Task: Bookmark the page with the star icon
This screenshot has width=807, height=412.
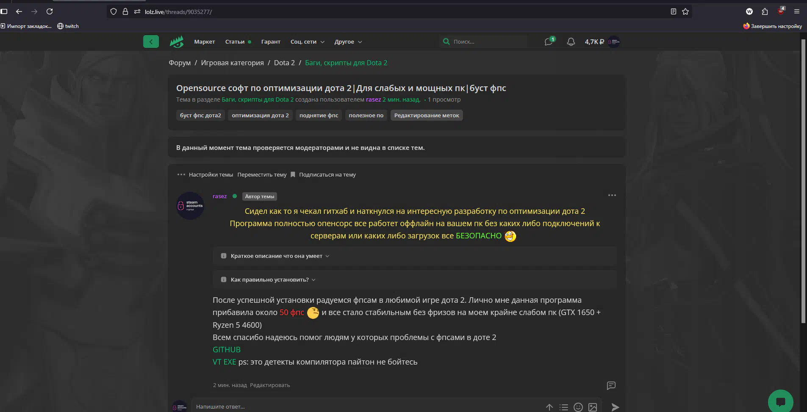Action: click(685, 11)
